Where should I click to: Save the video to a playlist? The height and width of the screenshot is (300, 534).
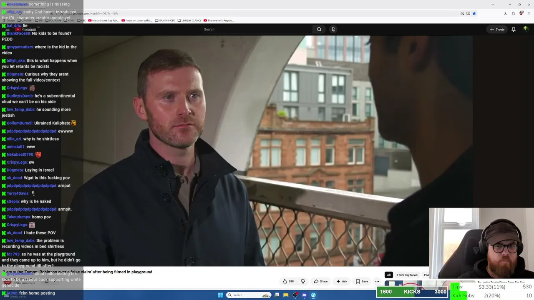[x=362, y=281]
